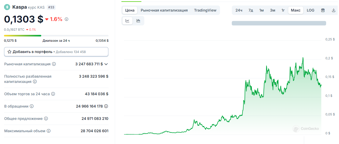Open the TradingView chart tab
This screenshot has width=339, height=144.
pyautogui.click(x=205, y=10)
